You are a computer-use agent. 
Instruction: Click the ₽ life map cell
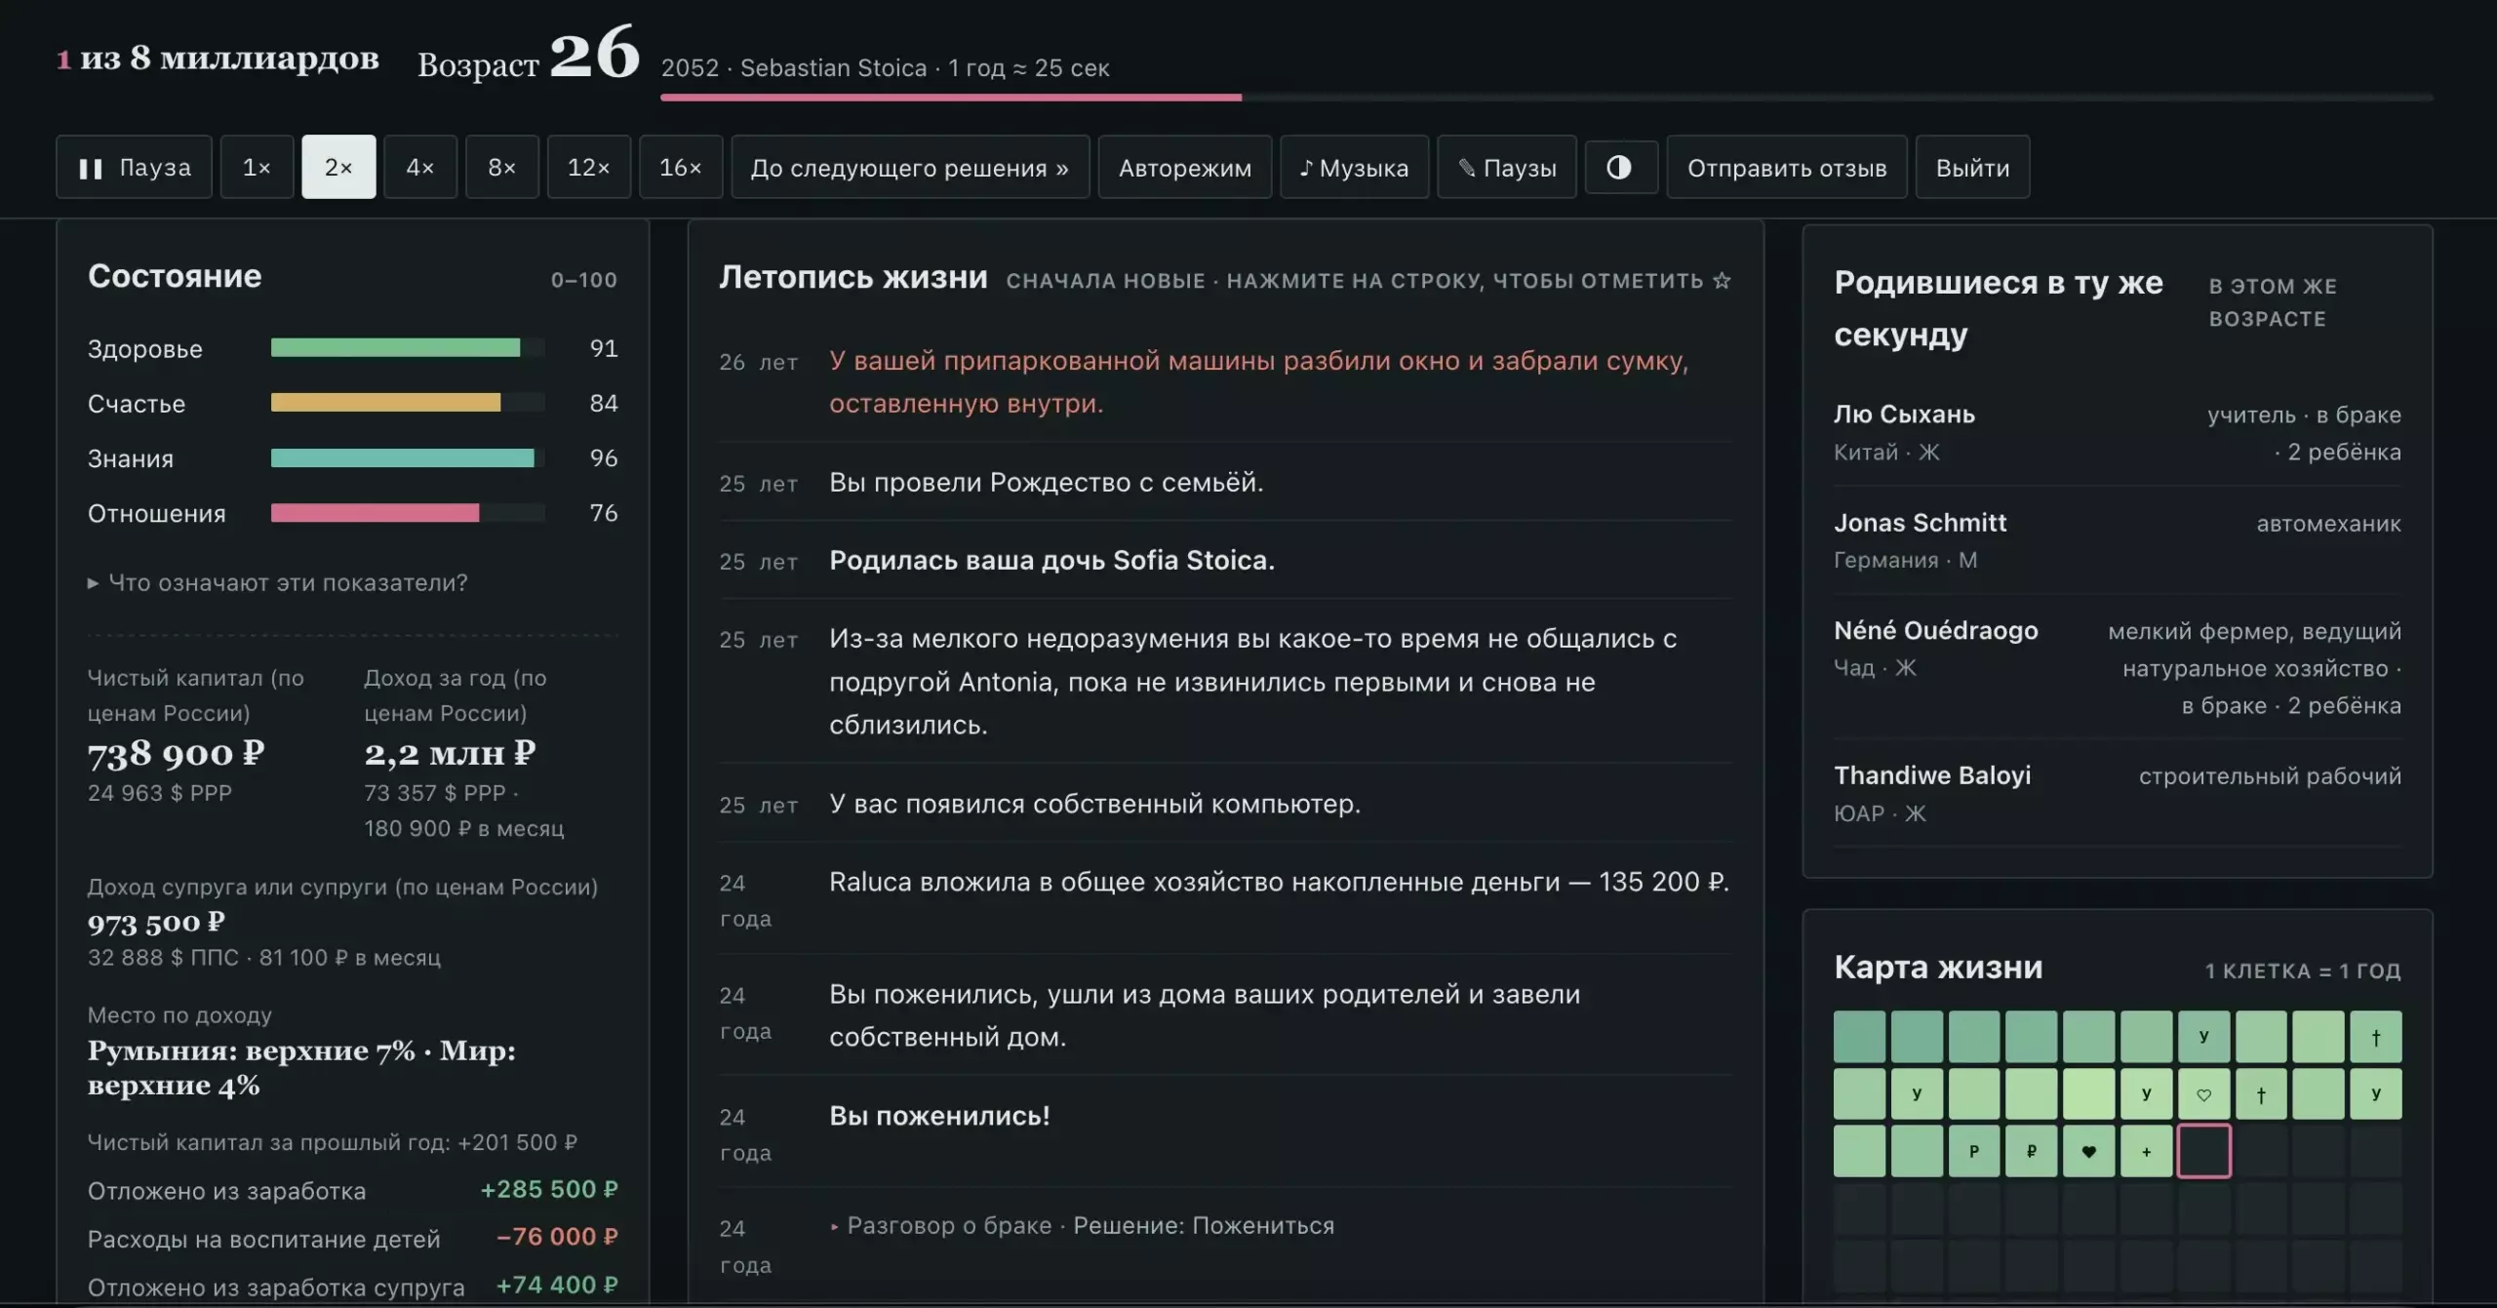(x=2031, y=1151)
